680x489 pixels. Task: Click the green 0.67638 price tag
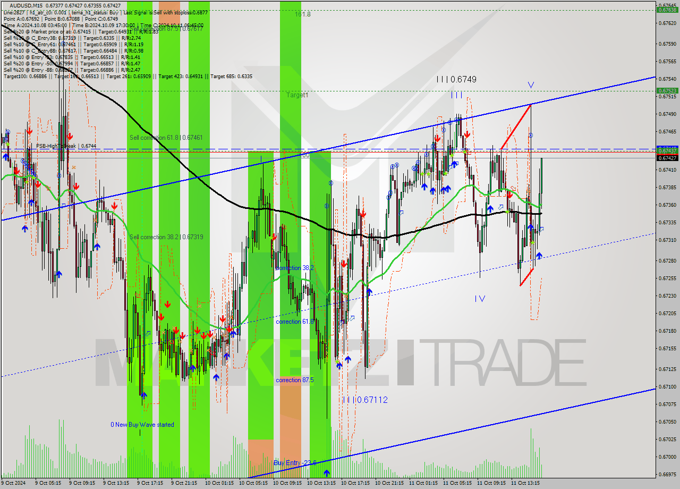[667, 10]
